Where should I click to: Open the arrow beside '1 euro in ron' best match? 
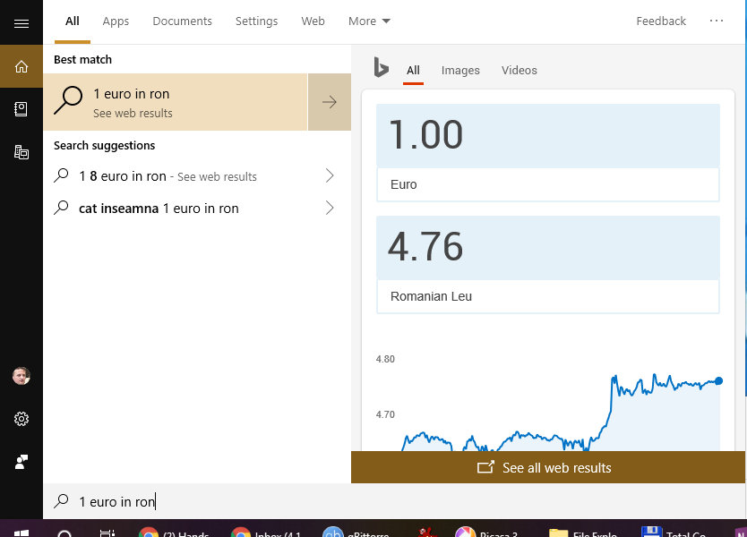pyautogui.click(x=330, y=102)
